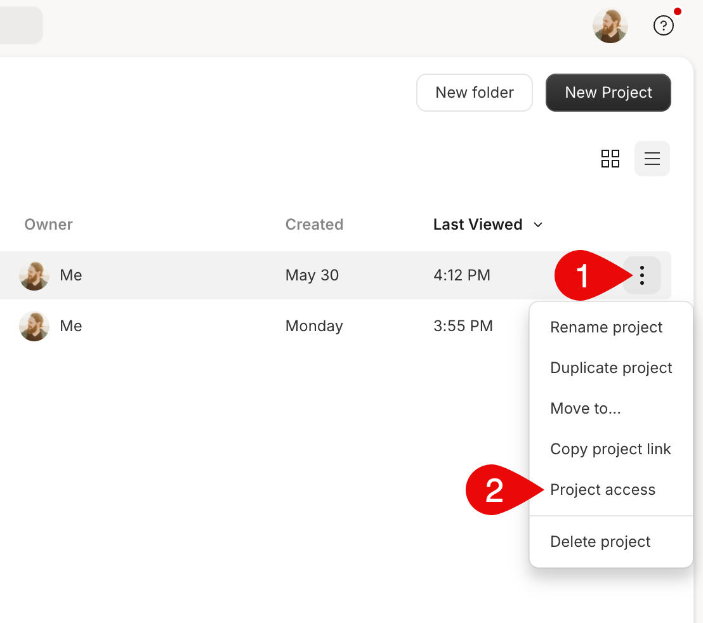Click the search field in top bar
703x623 pixels.
coord(19,25)
